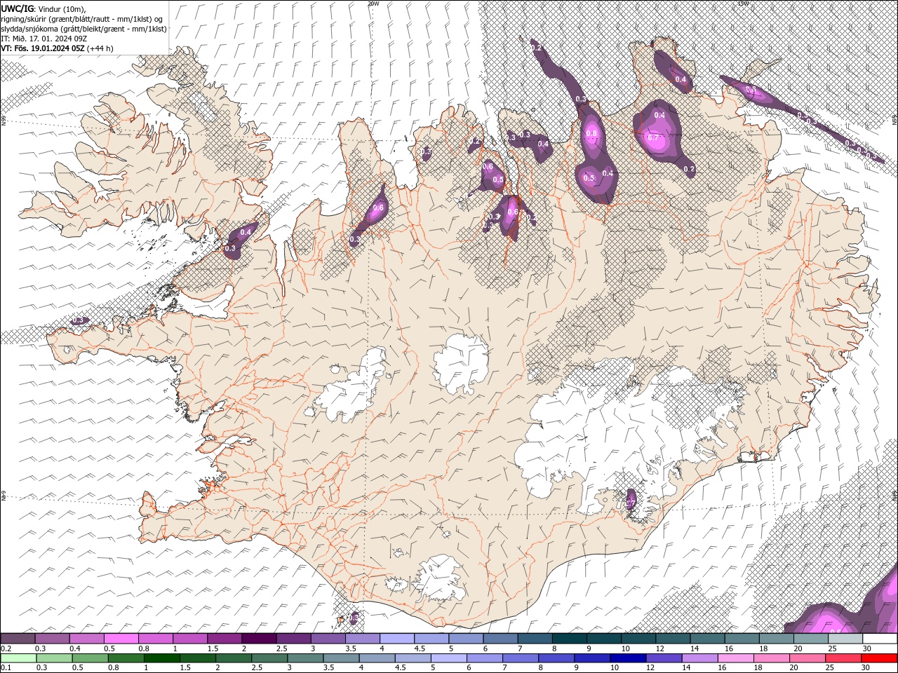The width and height of the screenshot is (898, 673).
Task: Select upper legend swatch between 0.5 and 0.8
Action: click(x=121, y=638)
